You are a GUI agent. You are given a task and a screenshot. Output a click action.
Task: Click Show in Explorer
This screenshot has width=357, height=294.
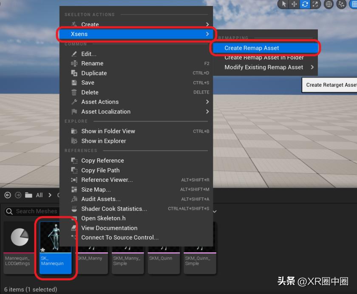(136, 141)
